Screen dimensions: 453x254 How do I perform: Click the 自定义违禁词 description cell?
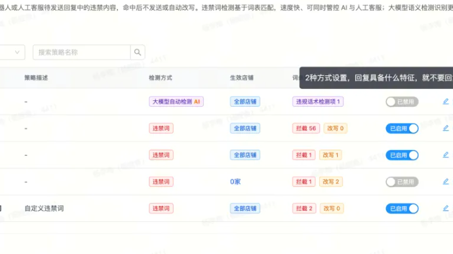(44, 208)
